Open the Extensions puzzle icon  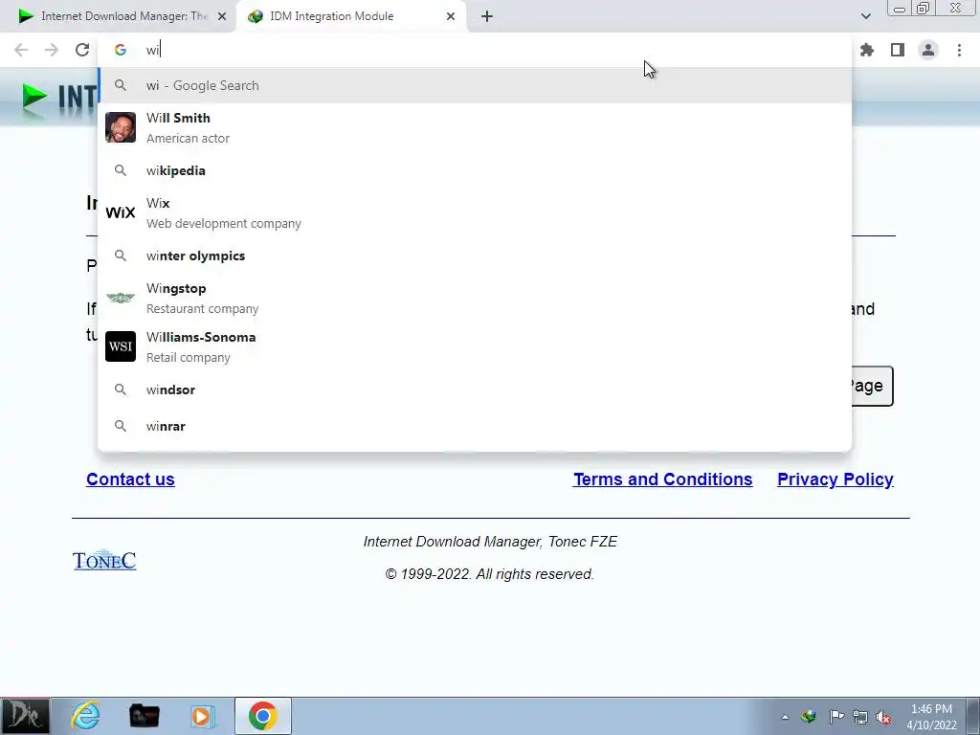867,50
